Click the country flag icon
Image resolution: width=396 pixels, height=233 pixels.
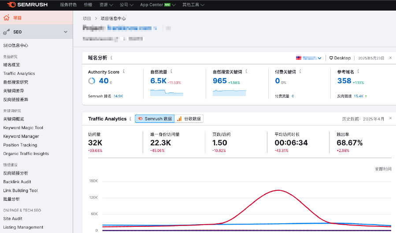click(x=299, y=58)
